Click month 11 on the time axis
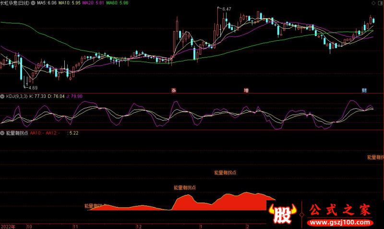This screenshot has height=229, width=384. [x=75, y=227]
